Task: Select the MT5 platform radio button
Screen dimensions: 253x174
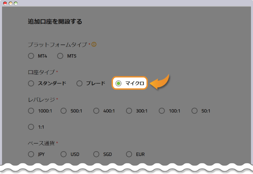Action: coord(60,56)
